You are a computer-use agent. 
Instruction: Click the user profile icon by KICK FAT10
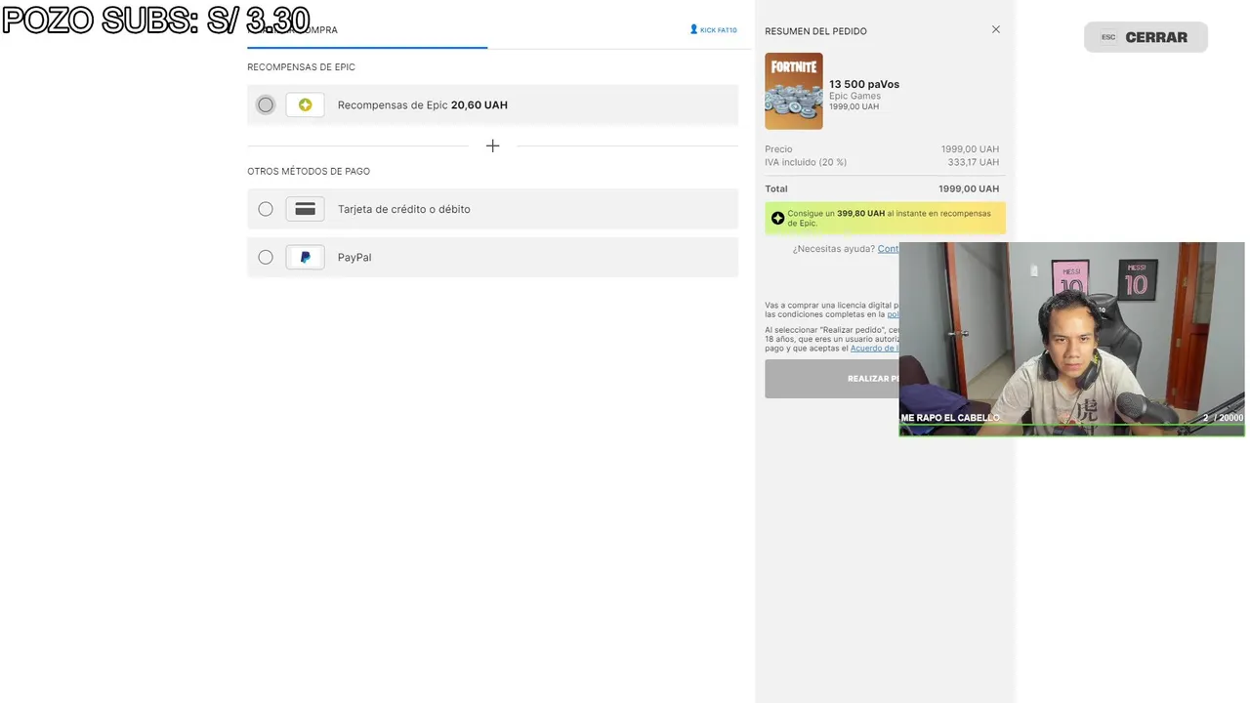[x=693, y=29]
